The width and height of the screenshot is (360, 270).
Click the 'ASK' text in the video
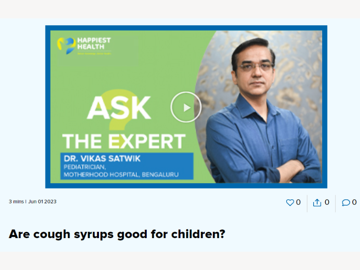[x=119, y=108]
